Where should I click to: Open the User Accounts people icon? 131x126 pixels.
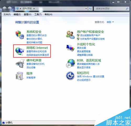pos(70,35)
